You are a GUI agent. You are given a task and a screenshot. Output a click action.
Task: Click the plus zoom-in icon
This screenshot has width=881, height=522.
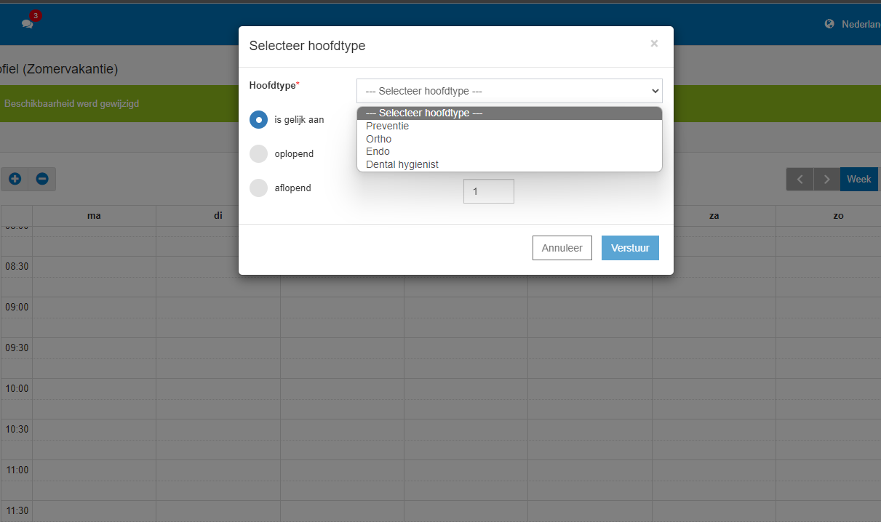click(15, 179)
